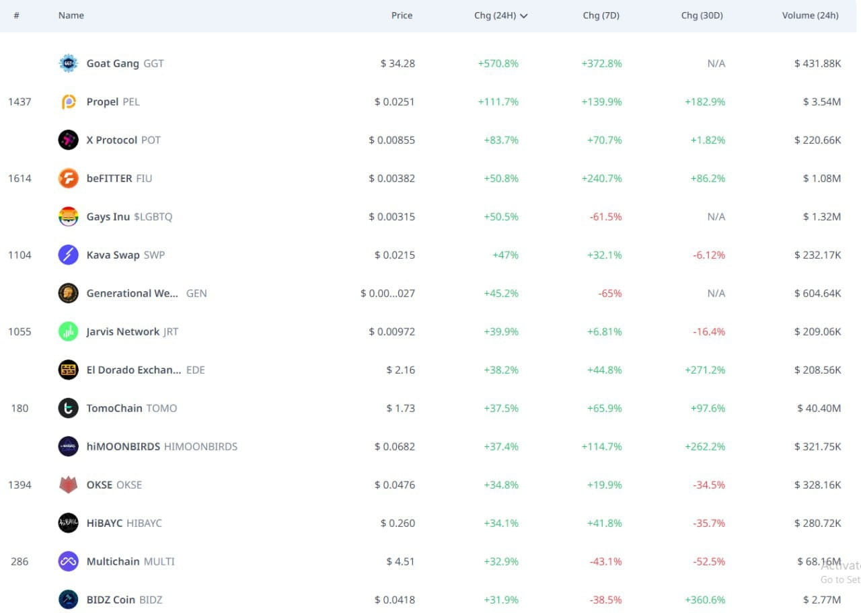Image resolution: width=861 pixels, height=613 pixels.
Task: Sort by the Volume (24h) column
Action: tap(811, 15)
